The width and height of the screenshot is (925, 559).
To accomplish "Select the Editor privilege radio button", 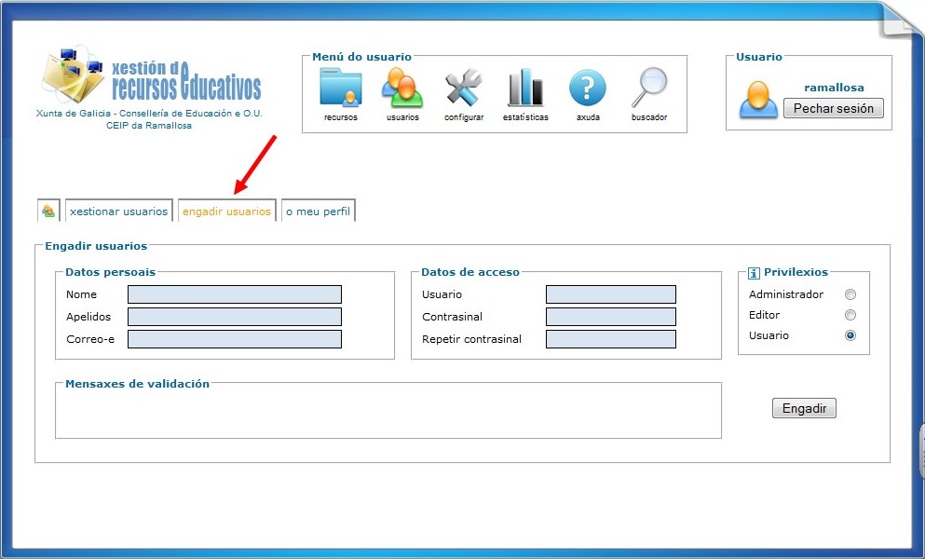I will (850, 315).
